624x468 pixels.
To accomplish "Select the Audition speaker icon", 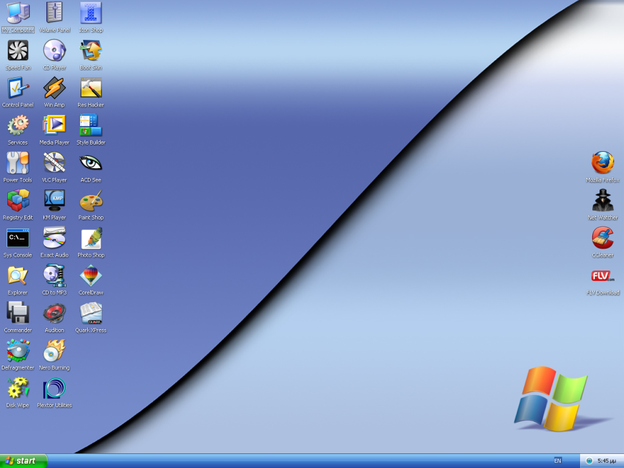I will [54, 313].
